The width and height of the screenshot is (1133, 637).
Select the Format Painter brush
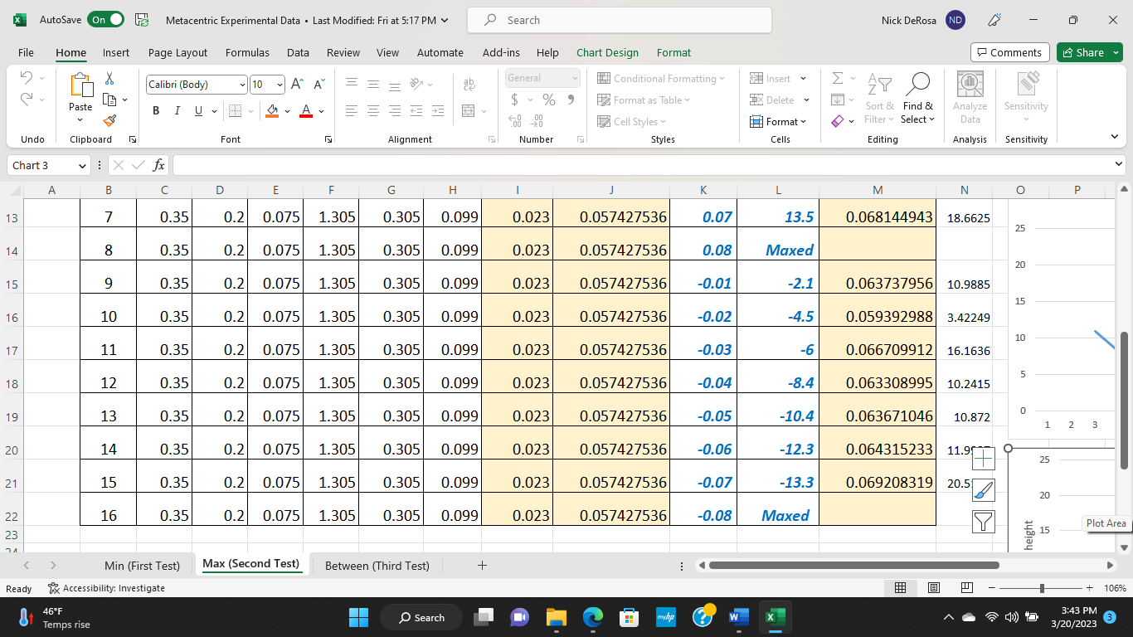(109, 120)
